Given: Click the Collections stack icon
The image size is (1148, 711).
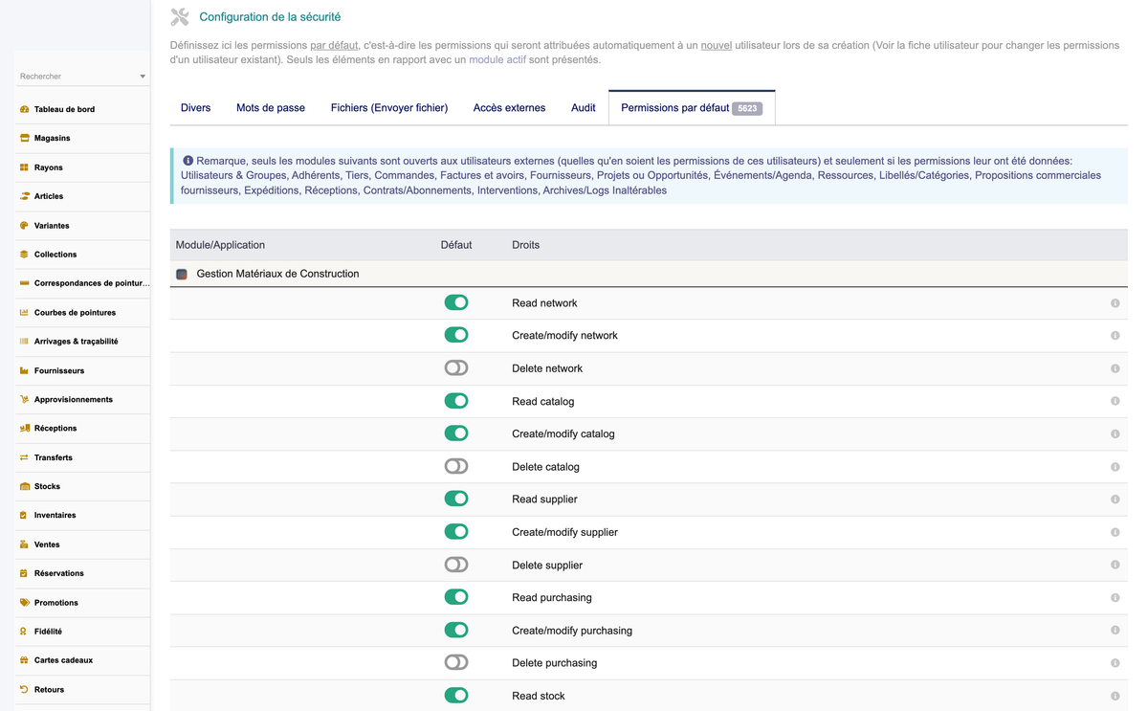Looking at the screenshot, I should (24, 255).
